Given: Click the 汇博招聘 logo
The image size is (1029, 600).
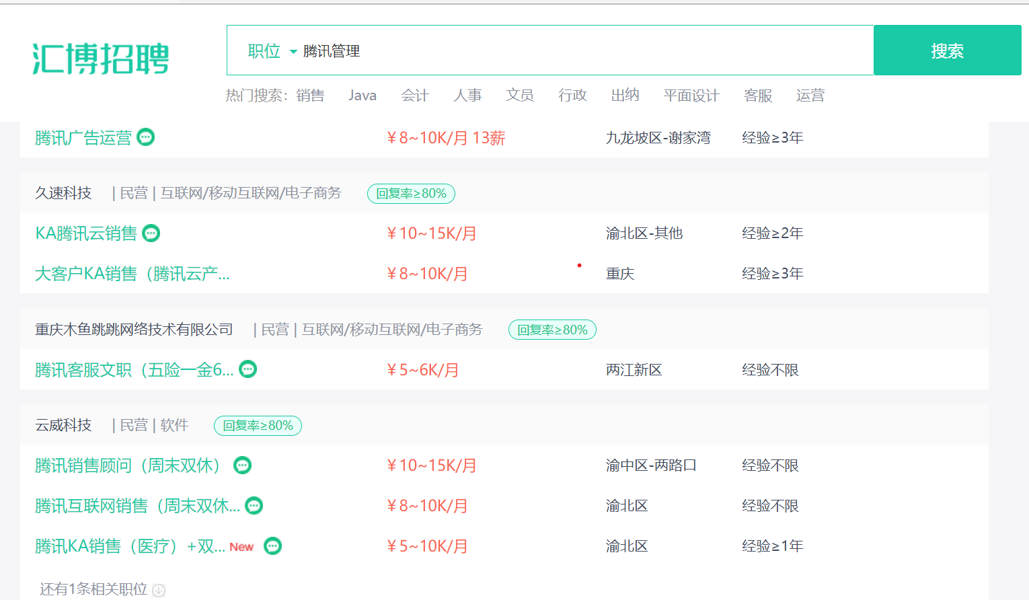Looking at the screenshot, I should pos(101,58).
